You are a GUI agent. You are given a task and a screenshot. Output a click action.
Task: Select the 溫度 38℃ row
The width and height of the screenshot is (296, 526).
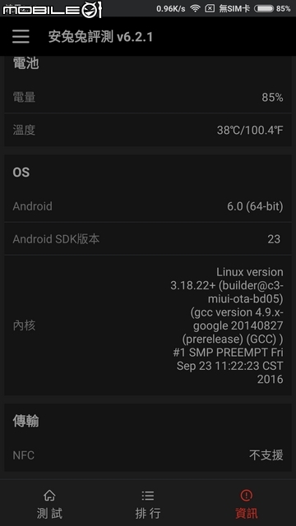(x=148, y=130)
